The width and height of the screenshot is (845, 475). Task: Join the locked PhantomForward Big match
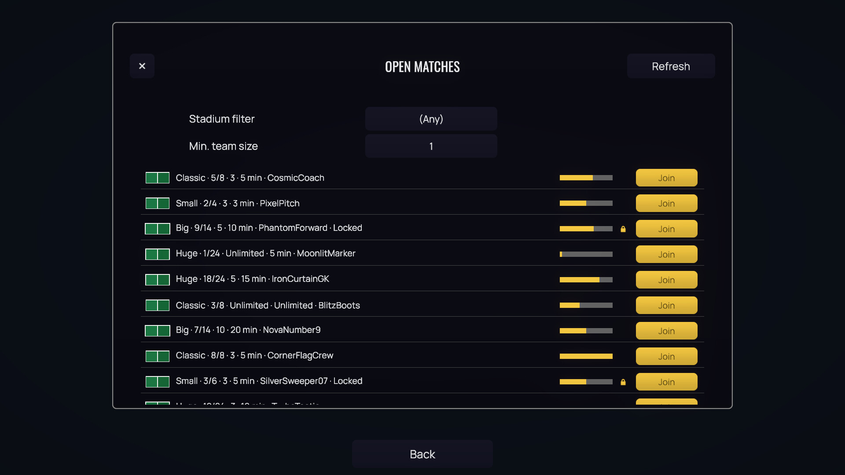tap(667, 229)
